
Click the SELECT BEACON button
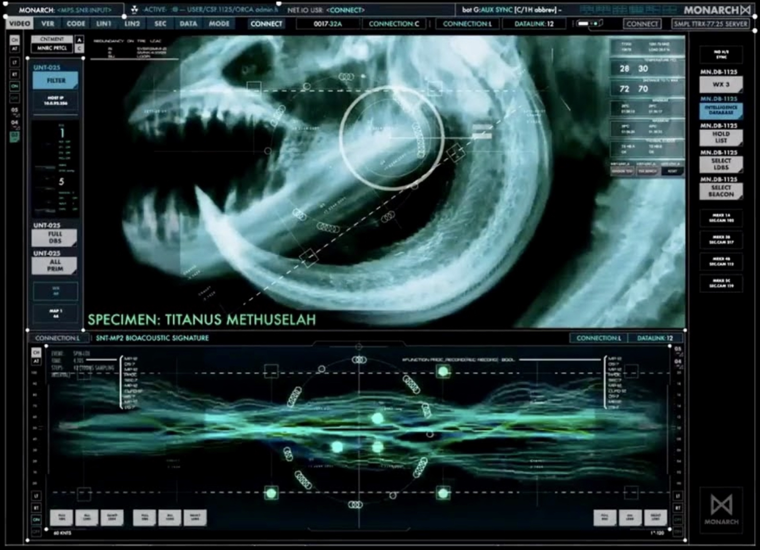click(x=721, y=191)
